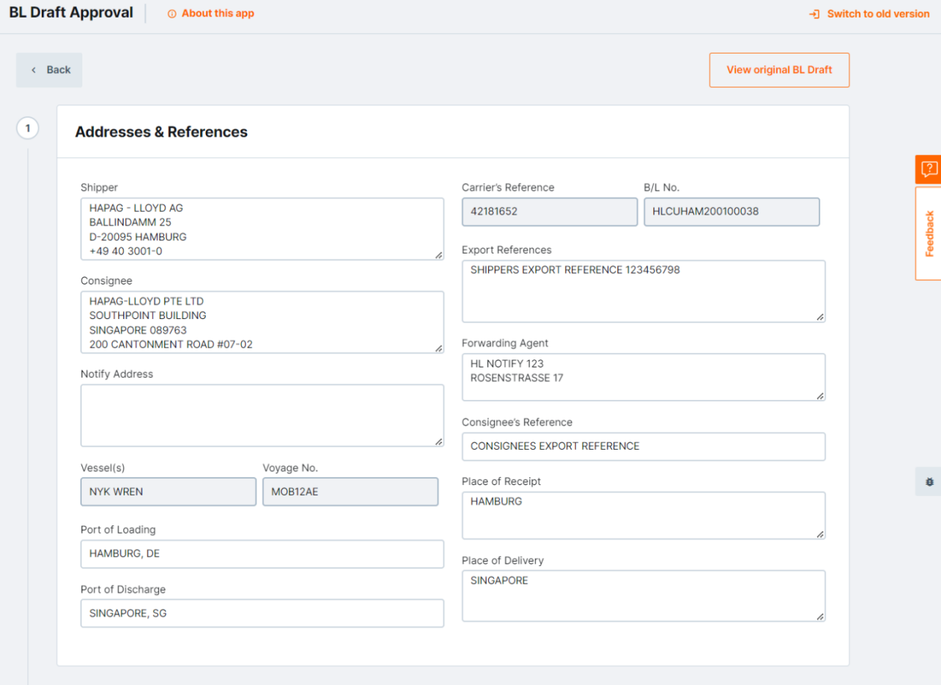This screenshot has width=941, height=685.
Task: Click the Port of Discharge label
Action: click(x=124, y=589)
